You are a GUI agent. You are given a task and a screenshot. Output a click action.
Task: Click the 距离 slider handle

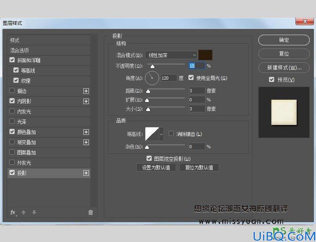[x=148, y=91]
